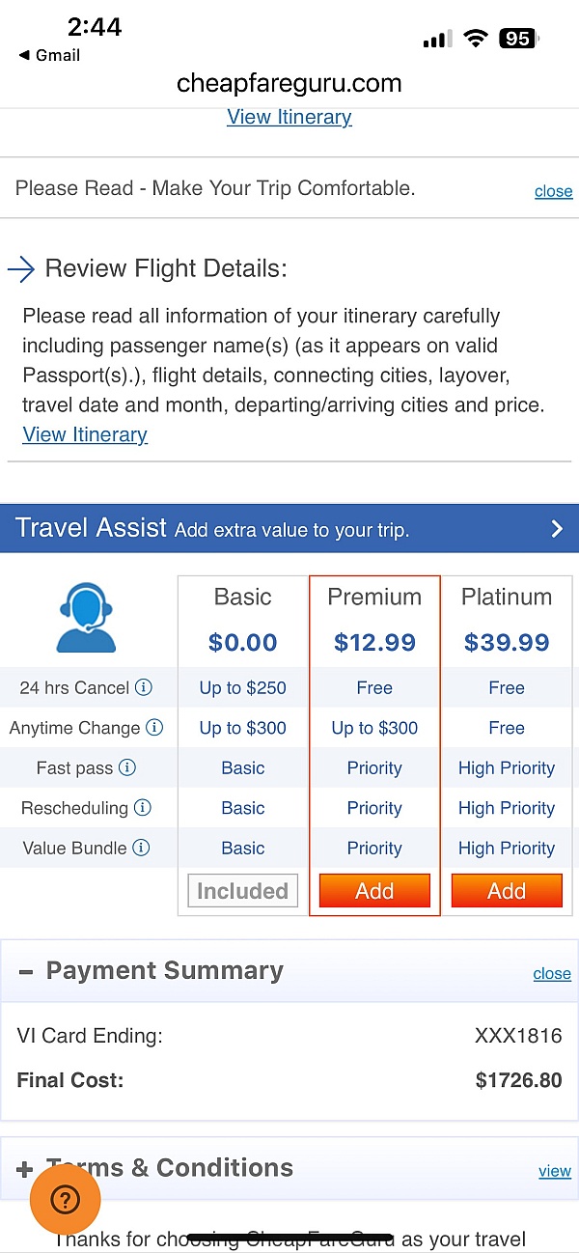Close the Please Read notice
The width and height of the screenshot is (579, 1253).
(x=553, y=191)
